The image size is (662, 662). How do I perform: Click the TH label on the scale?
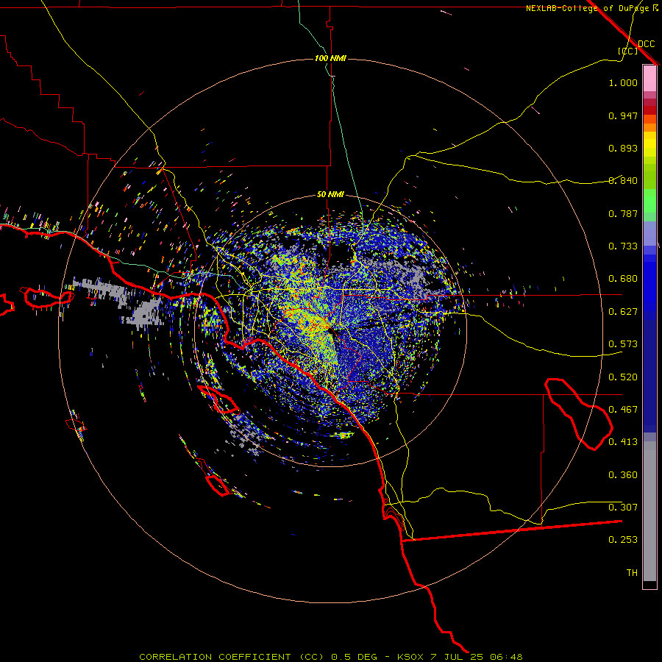(x=632, y=573)
